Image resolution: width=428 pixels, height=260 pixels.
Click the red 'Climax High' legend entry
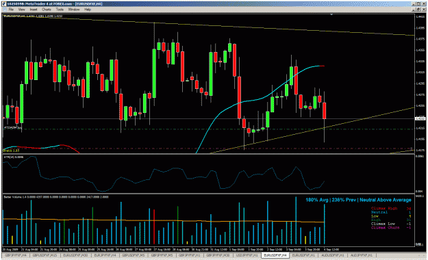tap(384, 209)
